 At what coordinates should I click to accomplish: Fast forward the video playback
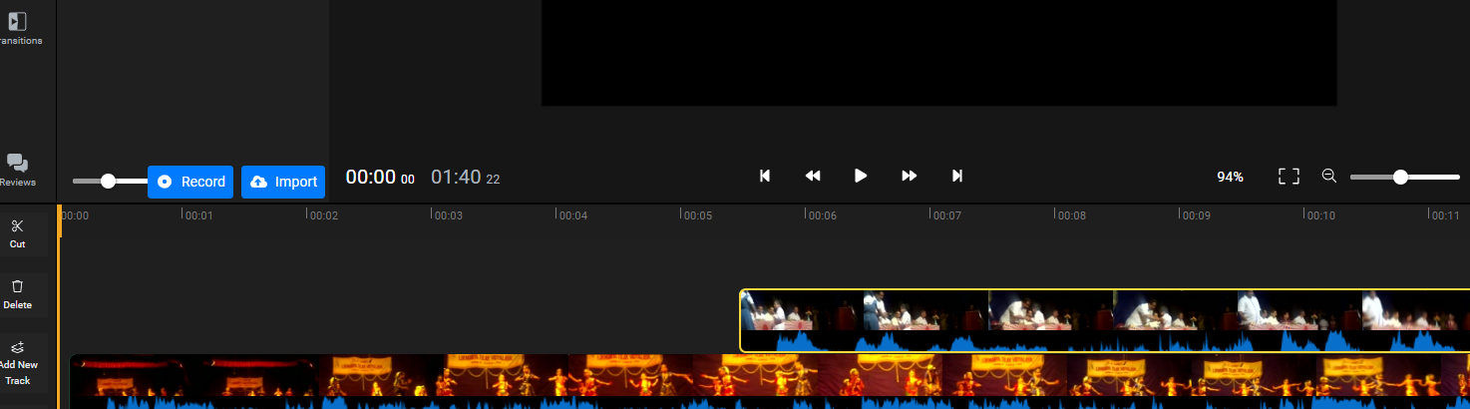coord(909,176)
